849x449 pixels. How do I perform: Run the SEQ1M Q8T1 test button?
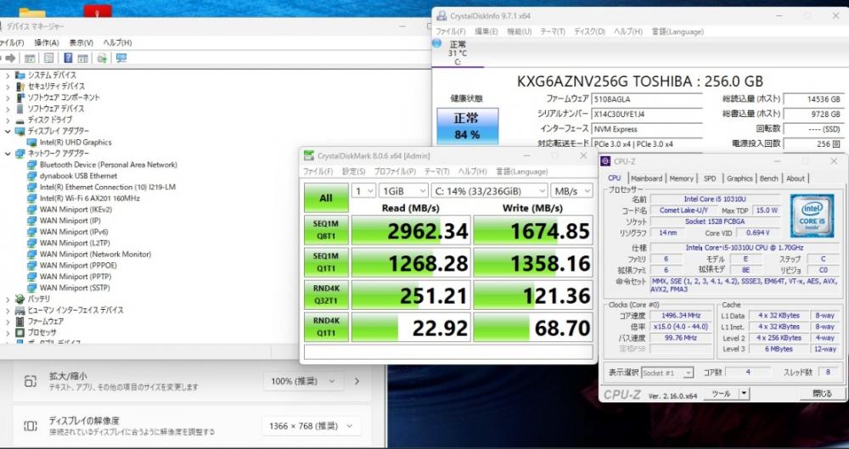click(x=326, y=230)
